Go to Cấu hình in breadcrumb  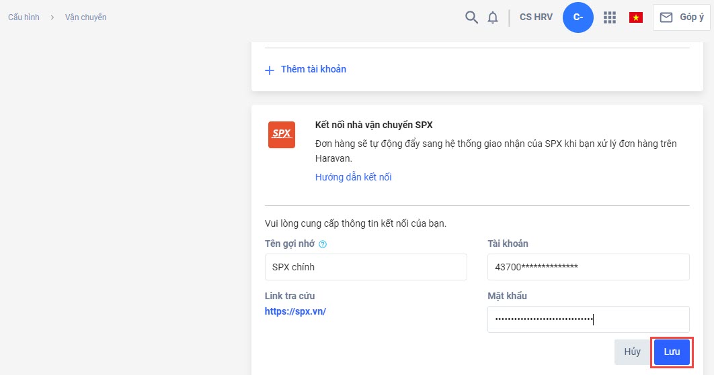[24, 17]
